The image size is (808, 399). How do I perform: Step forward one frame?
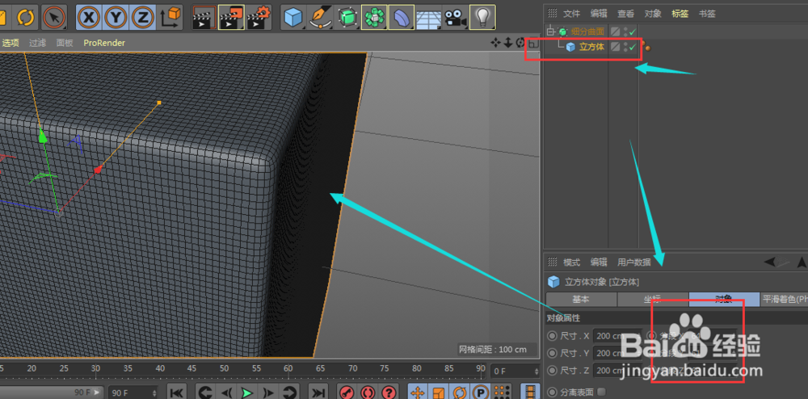coord(268,393)
